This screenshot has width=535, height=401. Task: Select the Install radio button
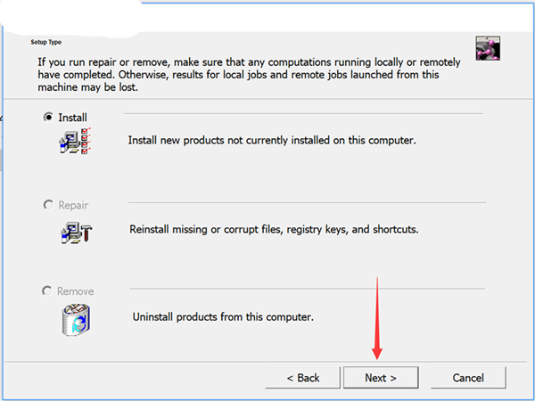coord(47,117)
